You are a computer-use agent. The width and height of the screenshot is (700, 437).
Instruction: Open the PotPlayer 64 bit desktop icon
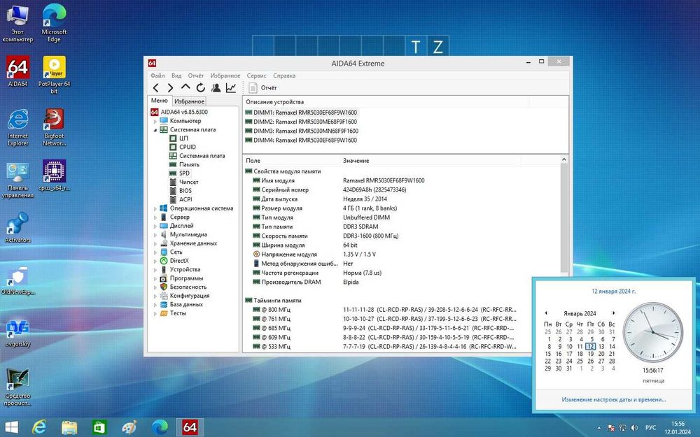coord(54,75)
